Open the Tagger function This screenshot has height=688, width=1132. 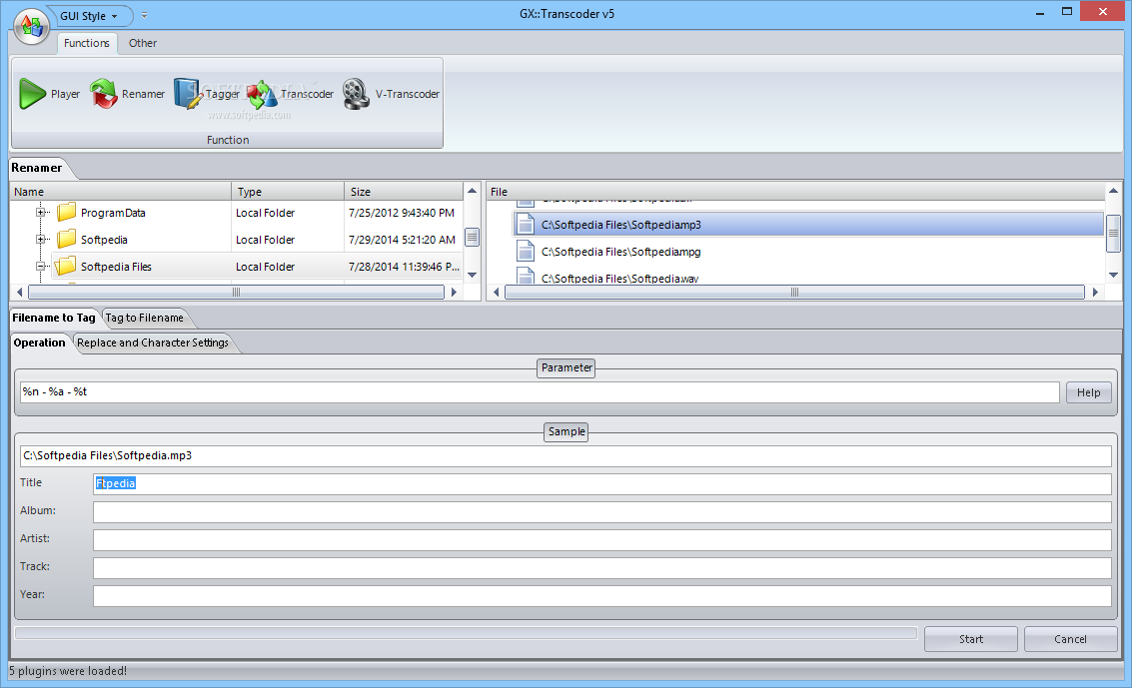tap(207, 94)
